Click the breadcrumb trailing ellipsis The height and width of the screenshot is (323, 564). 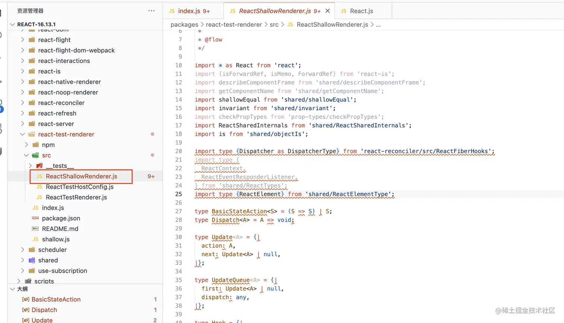pyautogui.click(x=378, y=25)
